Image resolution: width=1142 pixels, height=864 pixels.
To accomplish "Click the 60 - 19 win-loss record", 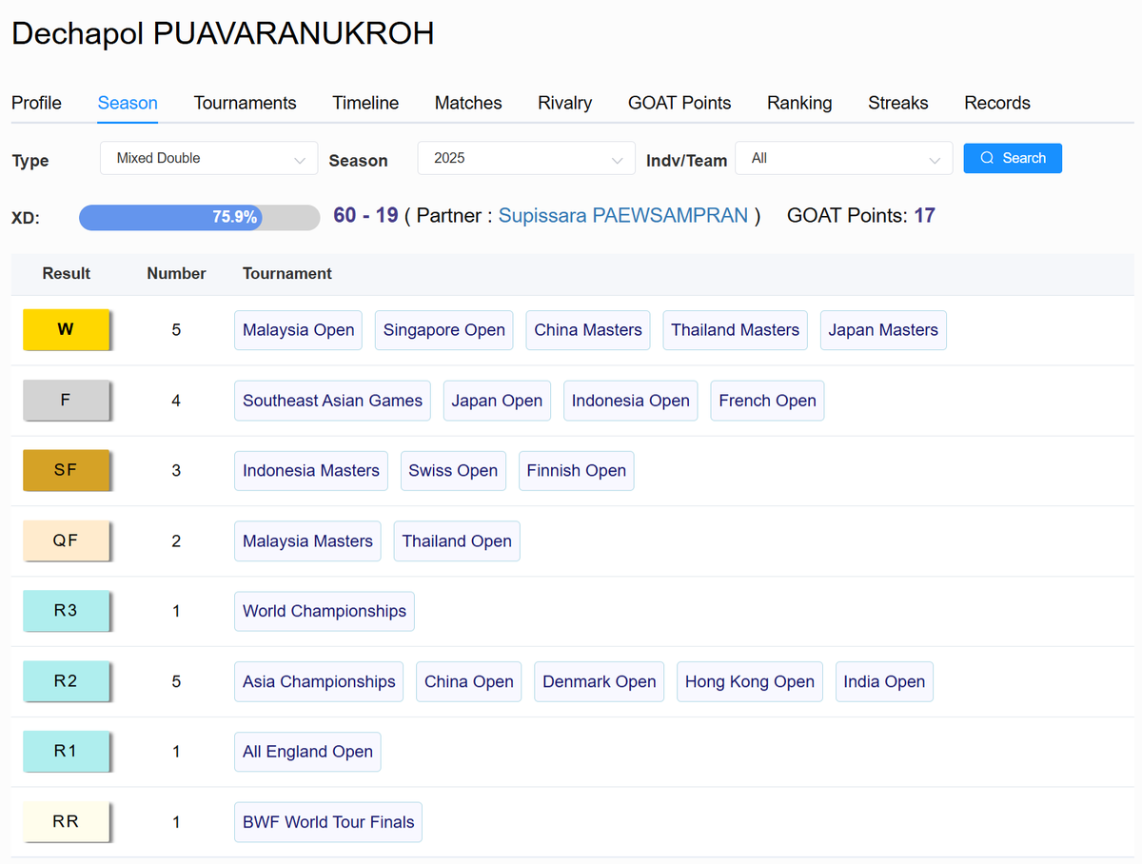I will coord(365,215).
